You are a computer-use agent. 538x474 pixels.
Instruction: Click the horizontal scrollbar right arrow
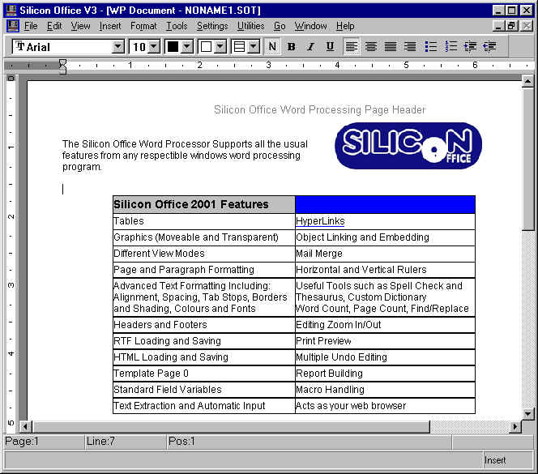click(515, 427)
